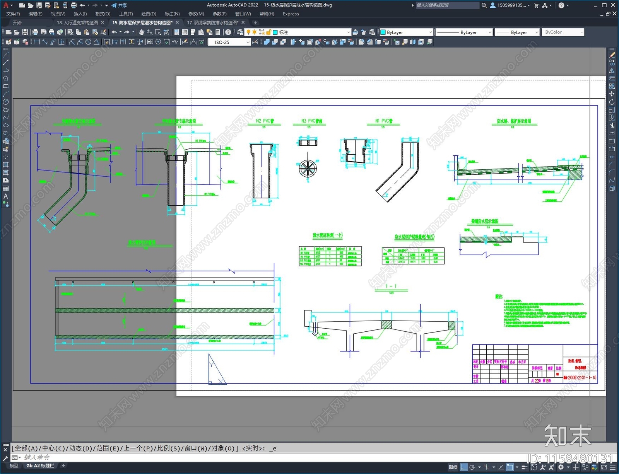
Task: Switch to 17-双线梁端防排水构造图 tab
Action: [213, 23]
